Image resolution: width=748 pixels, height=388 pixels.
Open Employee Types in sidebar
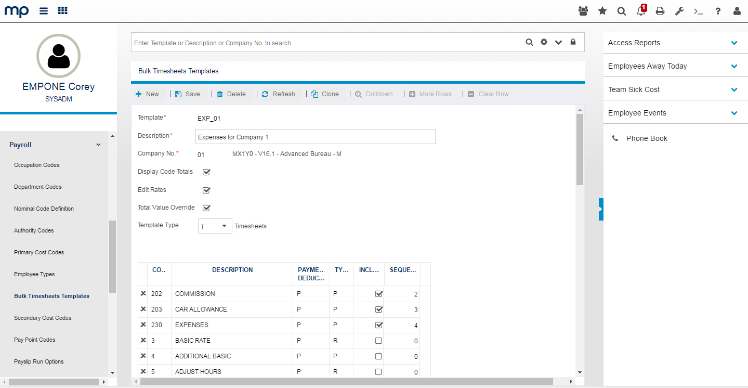coord(34,274)
